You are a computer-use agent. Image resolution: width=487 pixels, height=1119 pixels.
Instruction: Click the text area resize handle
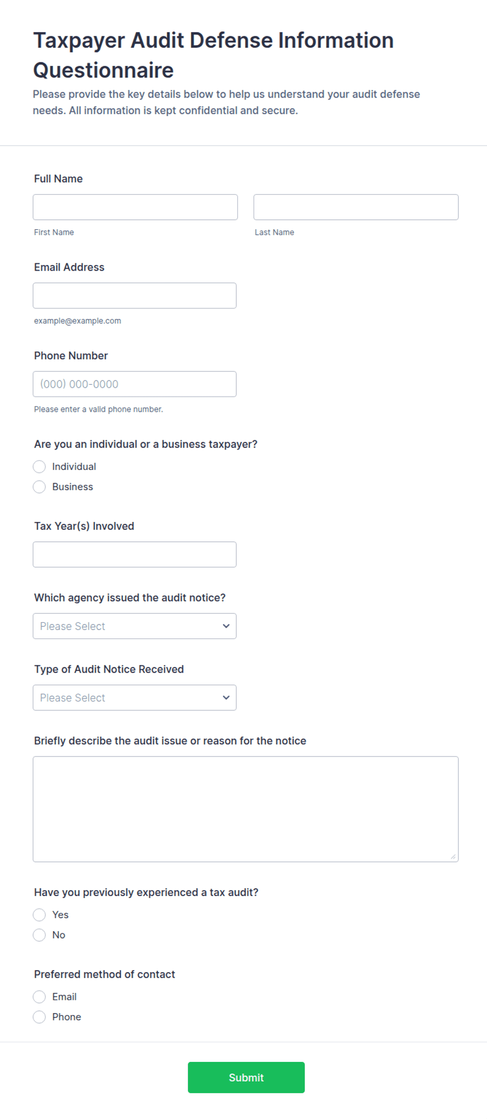[x=453, y=857]
